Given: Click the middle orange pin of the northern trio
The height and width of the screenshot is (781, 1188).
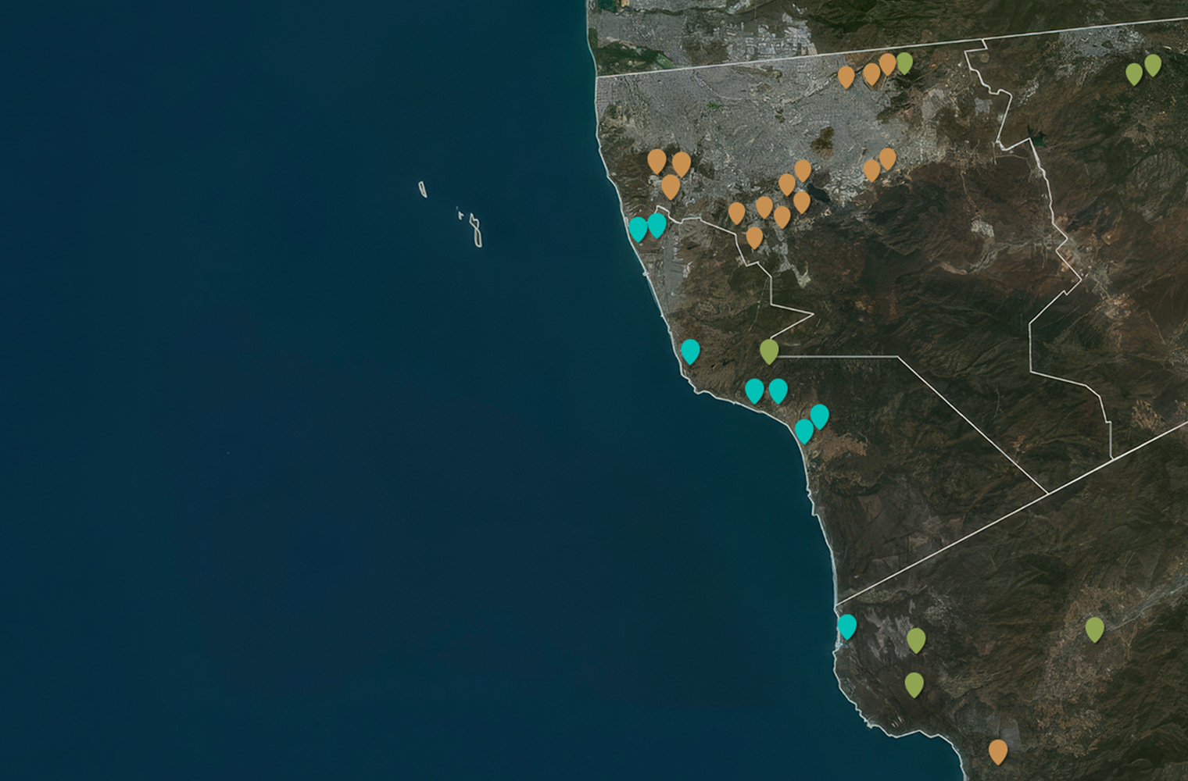Looking at the screenshot, I should tap(871, 74).
